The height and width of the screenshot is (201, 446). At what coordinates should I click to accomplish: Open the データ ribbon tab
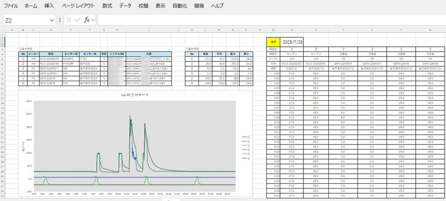(x=125, y=6)
